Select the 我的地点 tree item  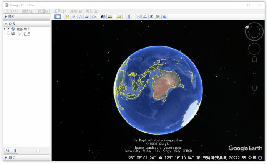pos(23,29)
